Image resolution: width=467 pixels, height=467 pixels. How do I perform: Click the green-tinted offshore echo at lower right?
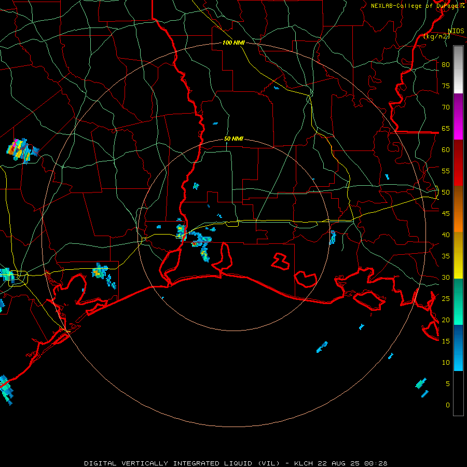pos(420,383)
